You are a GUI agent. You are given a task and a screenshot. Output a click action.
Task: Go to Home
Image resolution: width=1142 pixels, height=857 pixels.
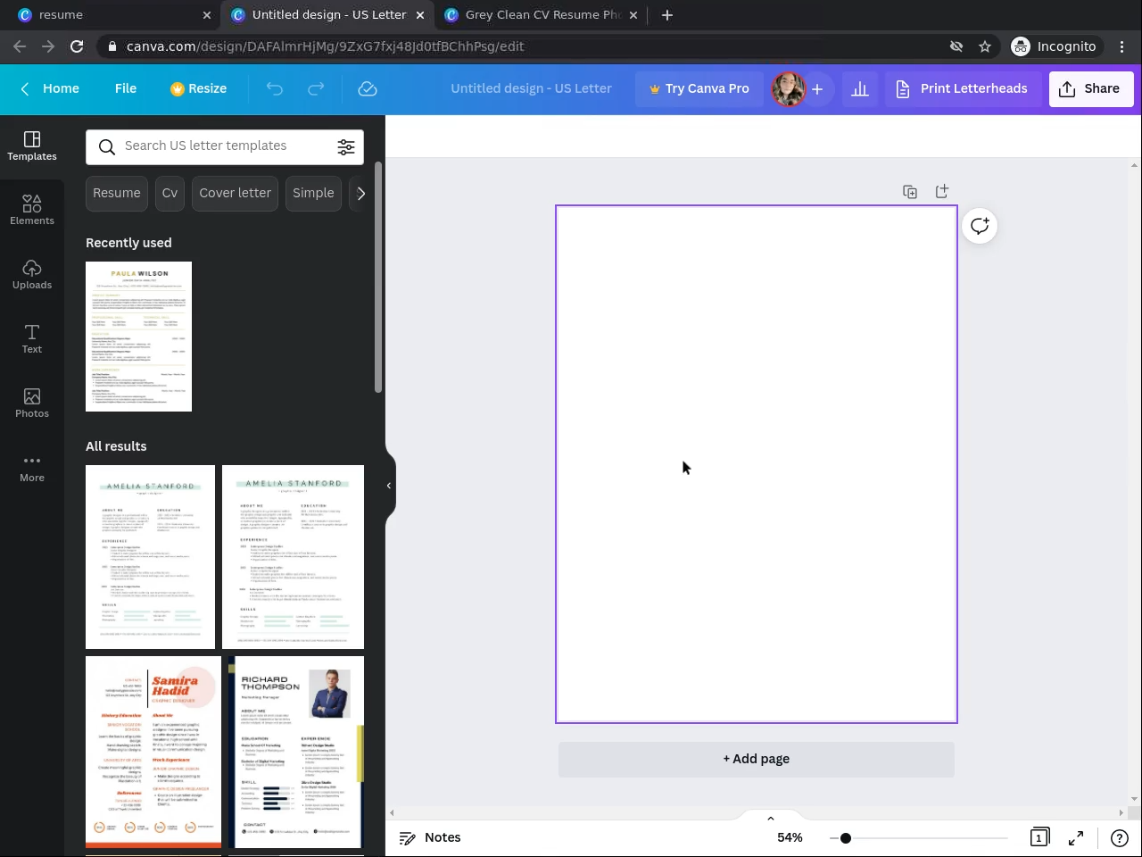point(50,88)
